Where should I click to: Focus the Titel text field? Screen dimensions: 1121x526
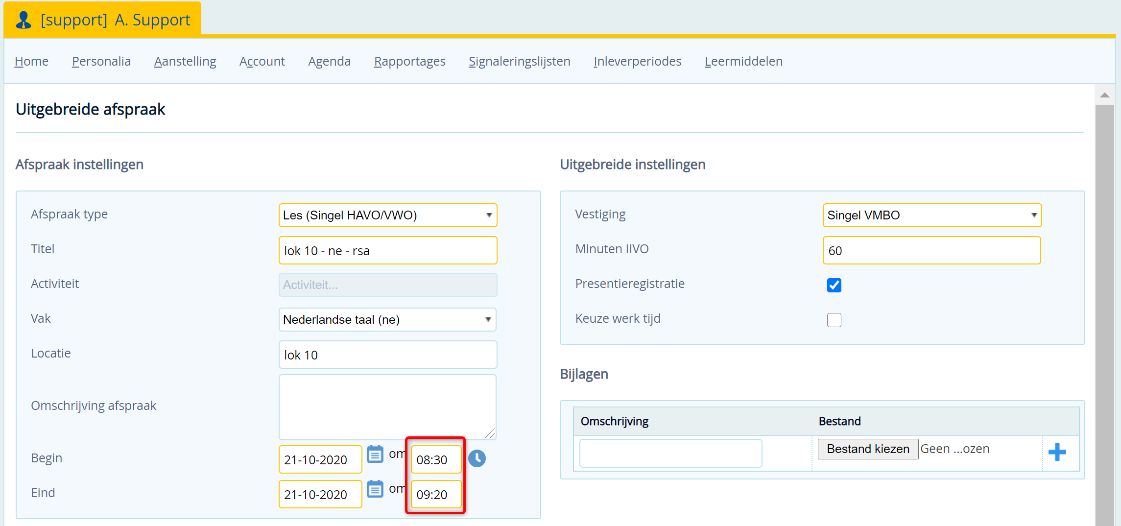[x=387, y=251]
